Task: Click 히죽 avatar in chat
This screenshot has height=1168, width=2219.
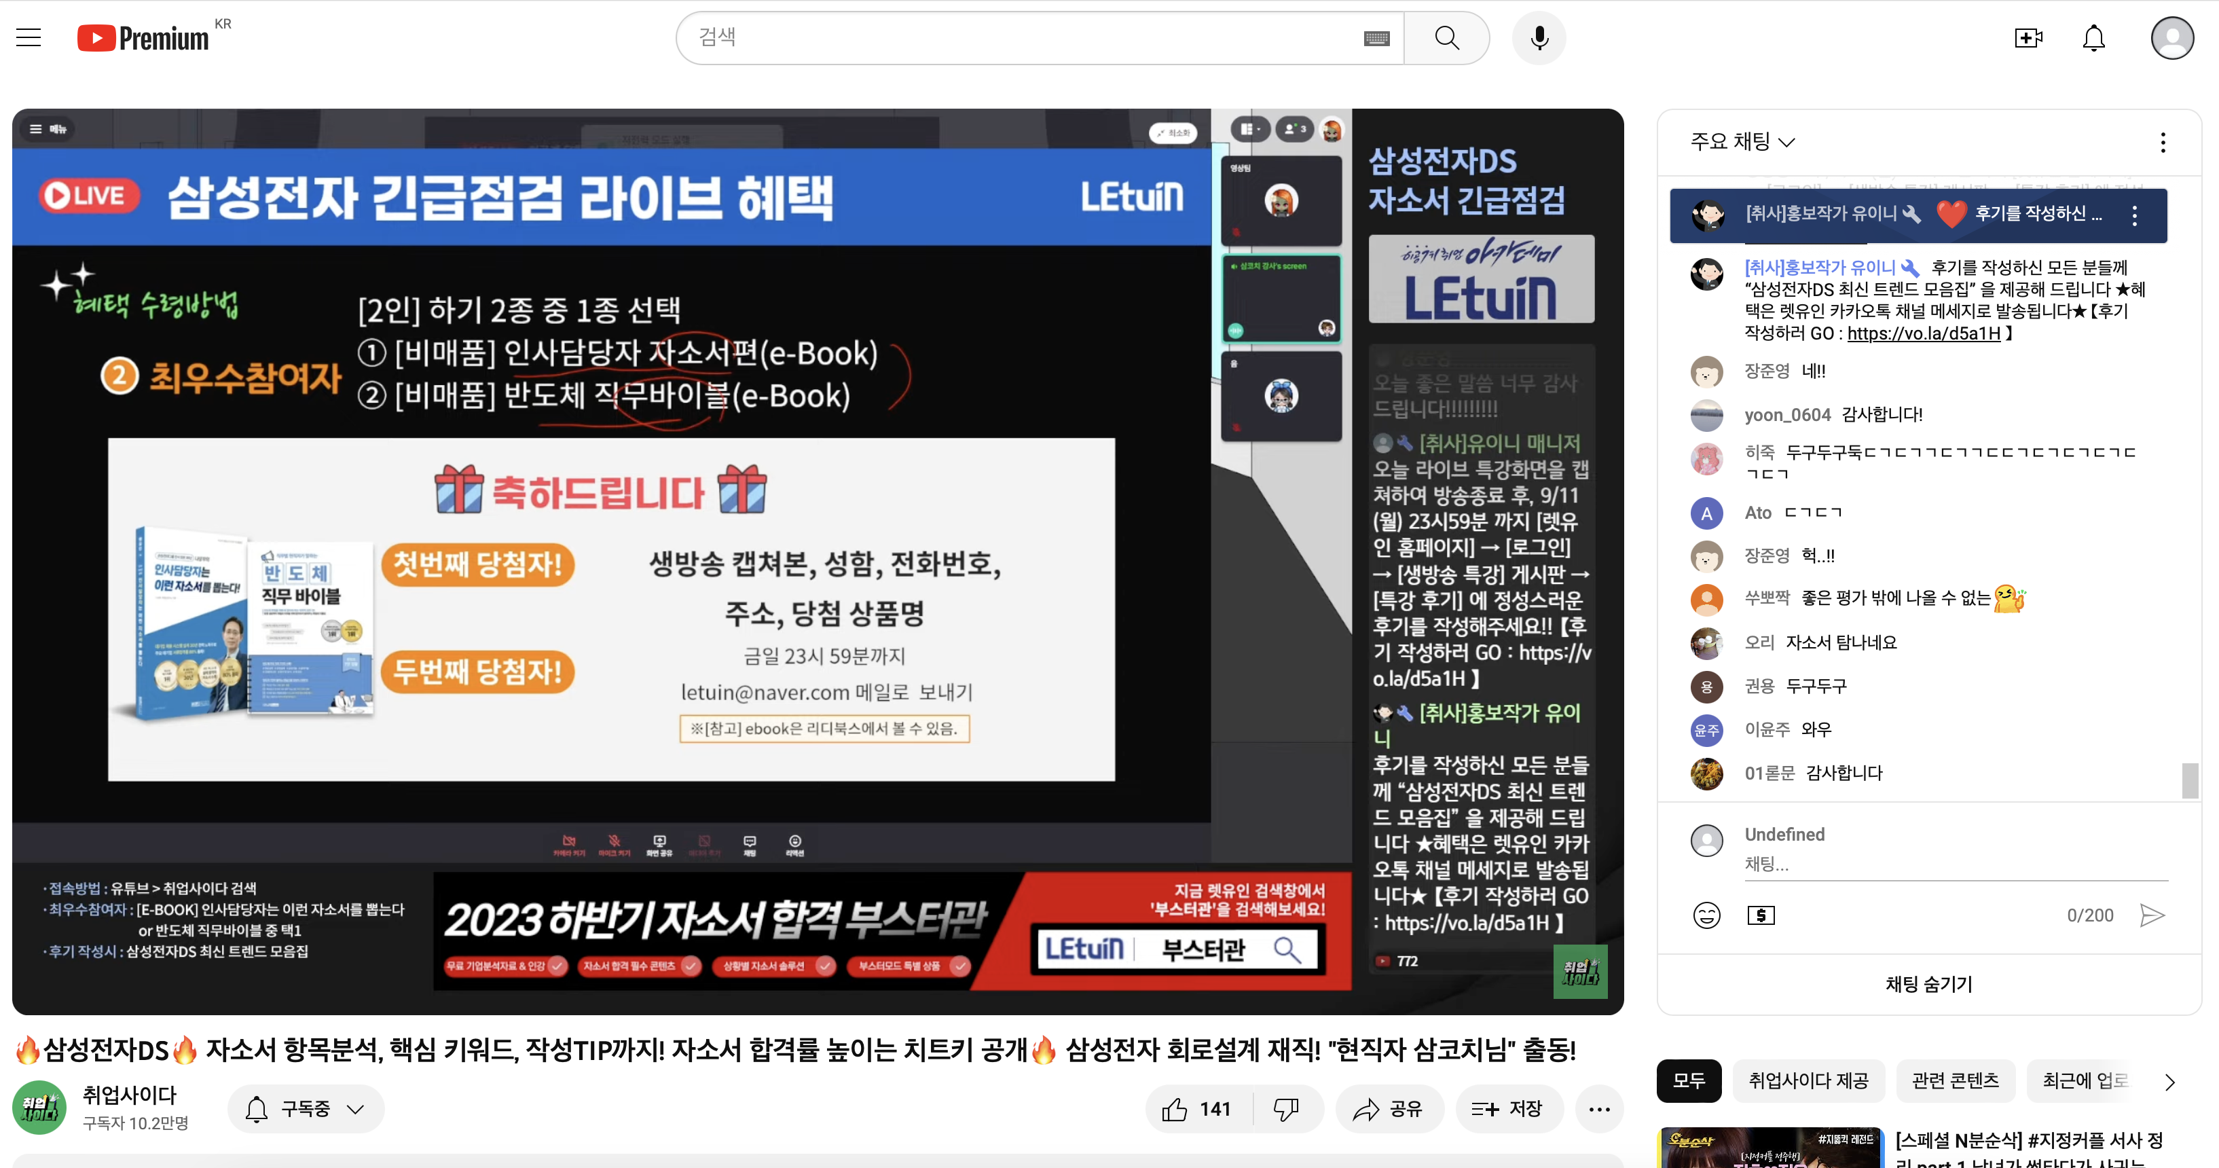Action: 1706,459
